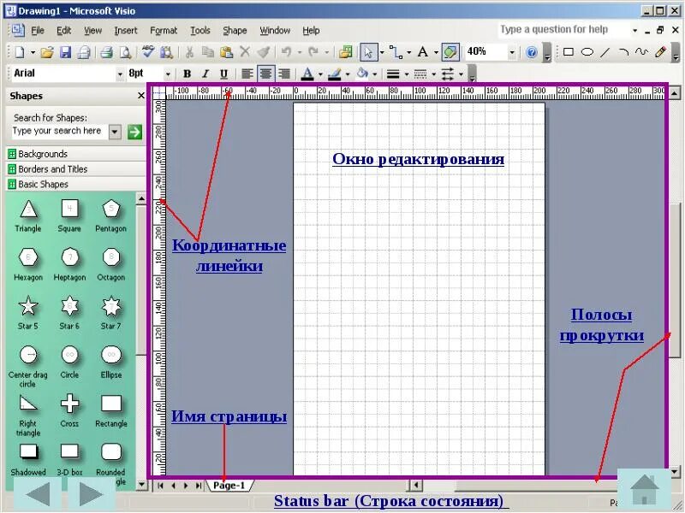This screenshot has height=513, width=685.
Task: Click Type your search here field
Action: (59, 131)
